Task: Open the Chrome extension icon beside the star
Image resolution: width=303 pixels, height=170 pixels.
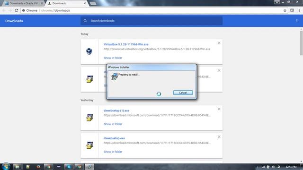Action: (292, 10)
